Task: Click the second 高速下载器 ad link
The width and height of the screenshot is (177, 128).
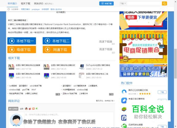Action: [106, 49]
